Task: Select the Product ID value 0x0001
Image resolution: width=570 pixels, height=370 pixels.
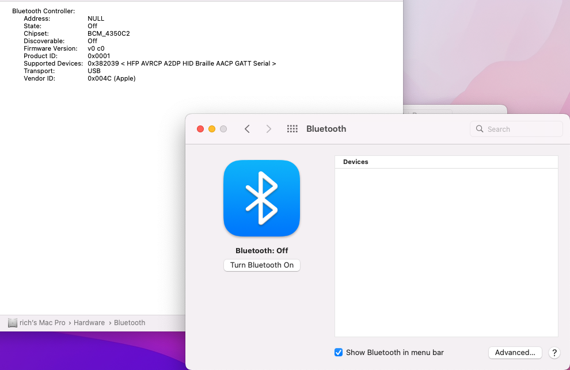Action: coord(99,56)
